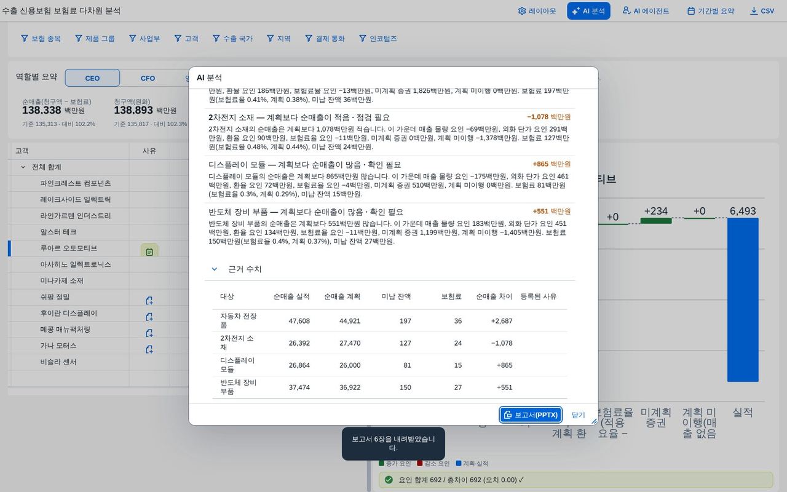The width and height of the screenshot is (787, 492).
Task: Open the 결제 통화 funnel filter
Action: tap(325, 38)
